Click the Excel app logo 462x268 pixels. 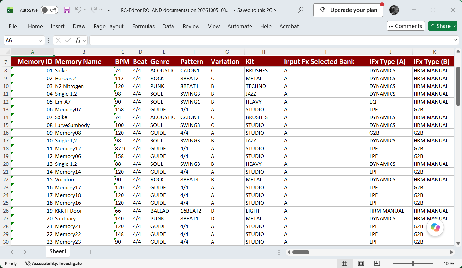(10, 10)
